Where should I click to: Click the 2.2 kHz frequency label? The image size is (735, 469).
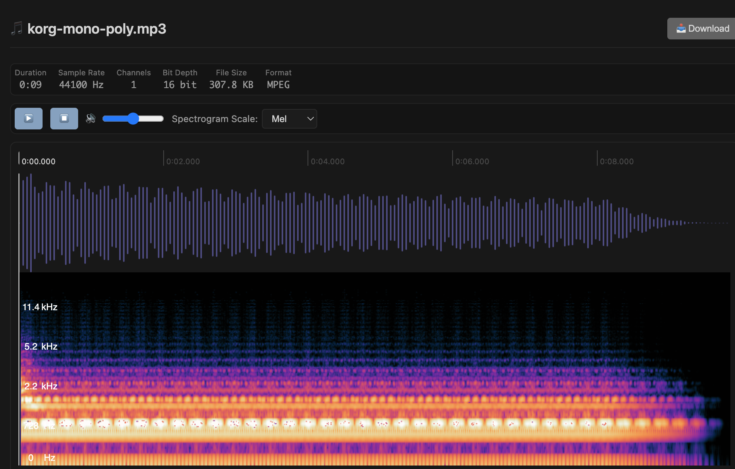(40, 386)
